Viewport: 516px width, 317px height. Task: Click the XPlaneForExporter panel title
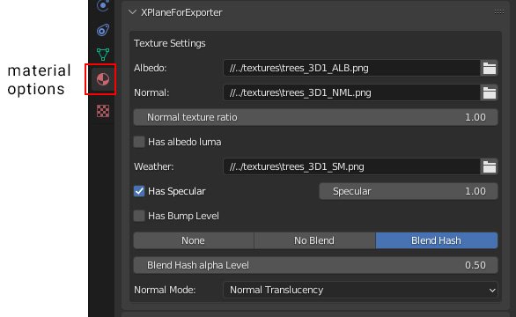pos(181,12)
